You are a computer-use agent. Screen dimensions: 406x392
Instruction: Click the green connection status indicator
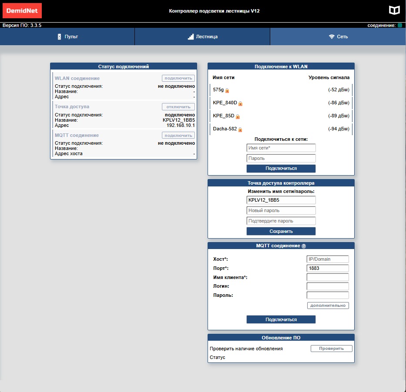click(399, 26)
